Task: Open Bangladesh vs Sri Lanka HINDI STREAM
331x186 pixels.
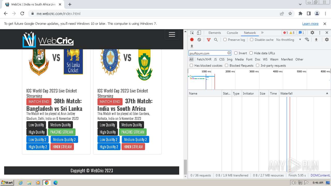Action: coord(62,147)
